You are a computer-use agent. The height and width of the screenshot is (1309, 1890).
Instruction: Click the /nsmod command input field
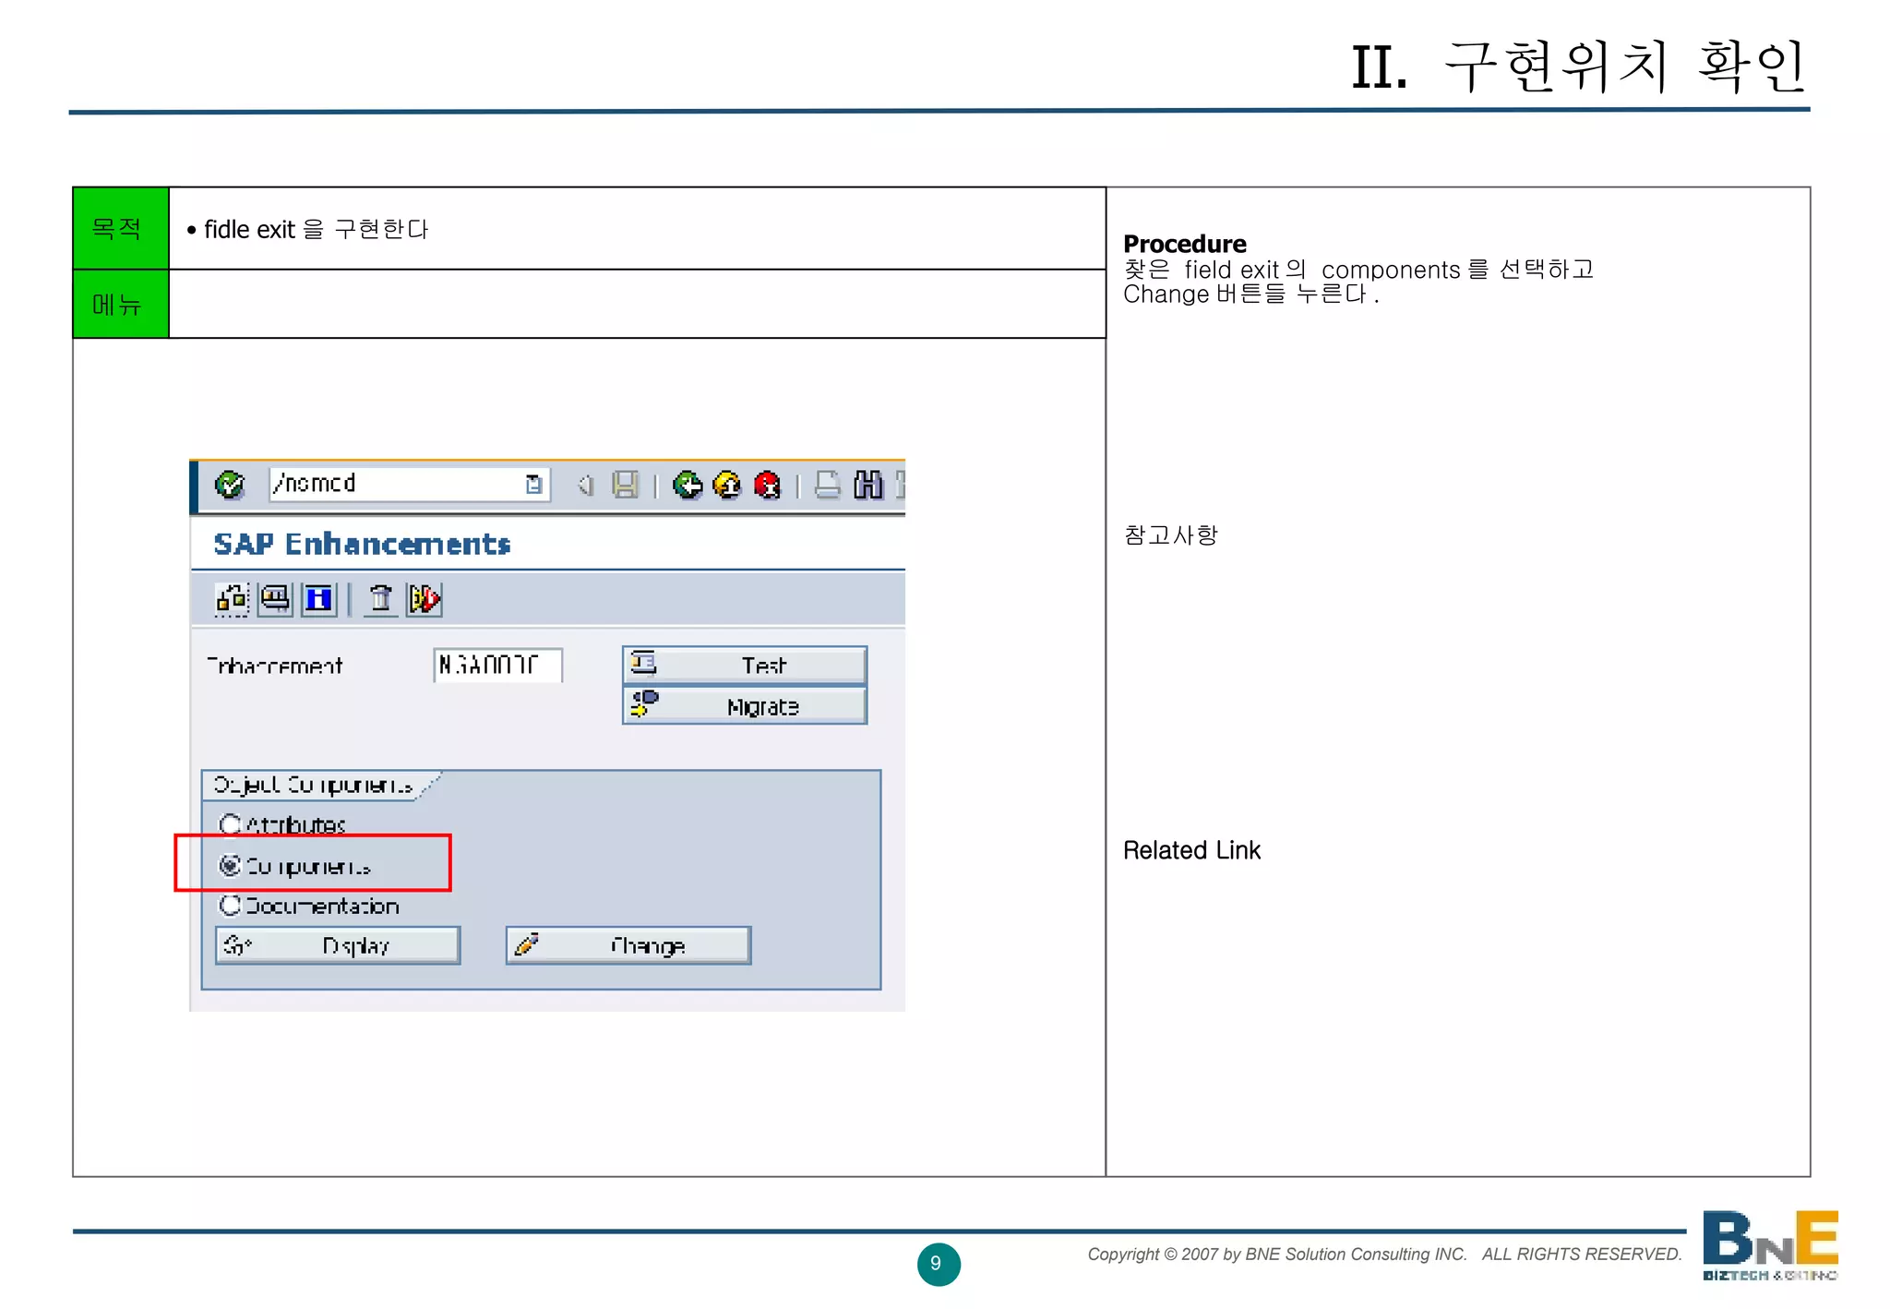pyautogui.click(x=409, y=484)
